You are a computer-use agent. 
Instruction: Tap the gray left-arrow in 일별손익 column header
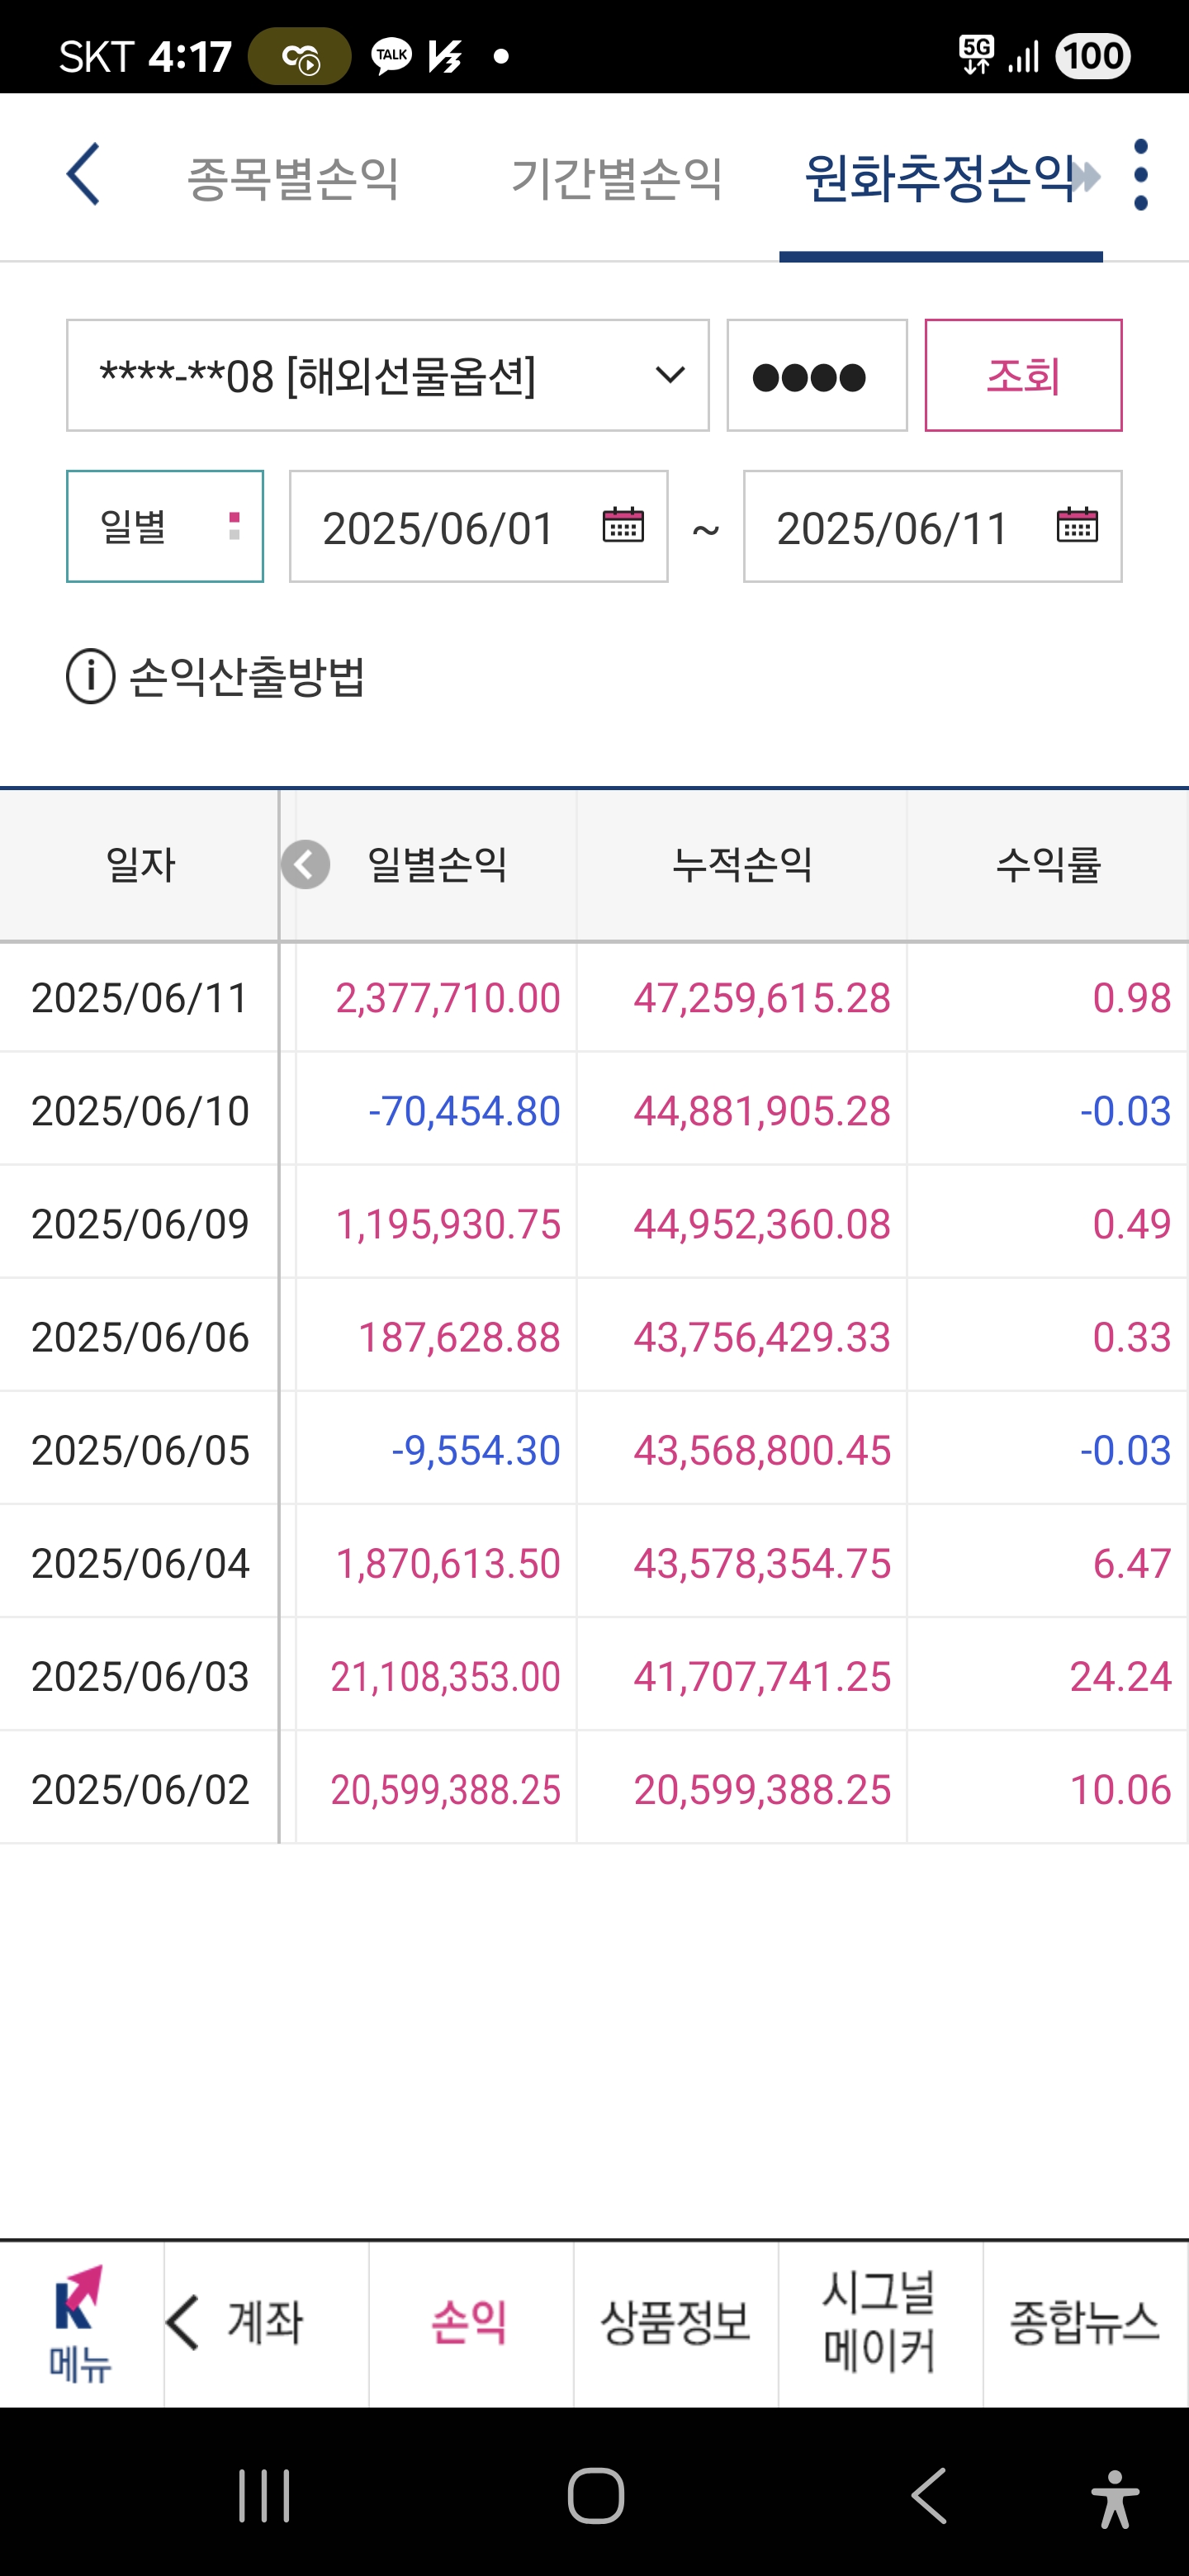coord(305,864)
